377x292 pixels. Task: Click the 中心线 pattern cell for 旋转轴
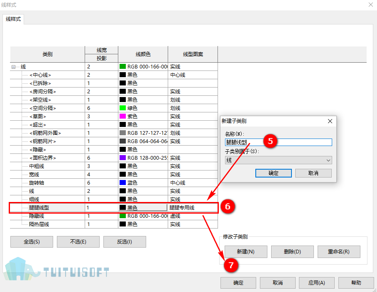click(193, 183)
